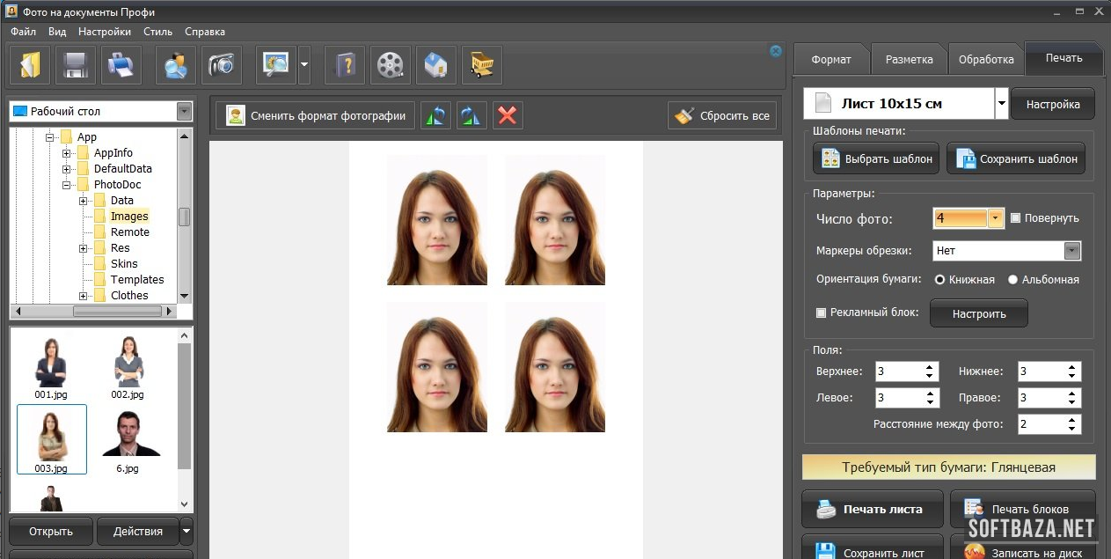Click the save floppy disk toolbar icon
This screenshot has height=559, width=1111.
[x=76, y=65]
